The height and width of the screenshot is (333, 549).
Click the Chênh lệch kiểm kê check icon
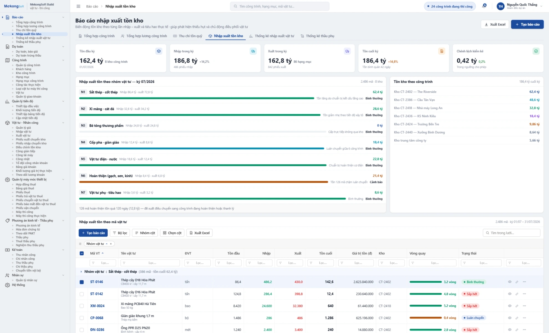[536, 51]
